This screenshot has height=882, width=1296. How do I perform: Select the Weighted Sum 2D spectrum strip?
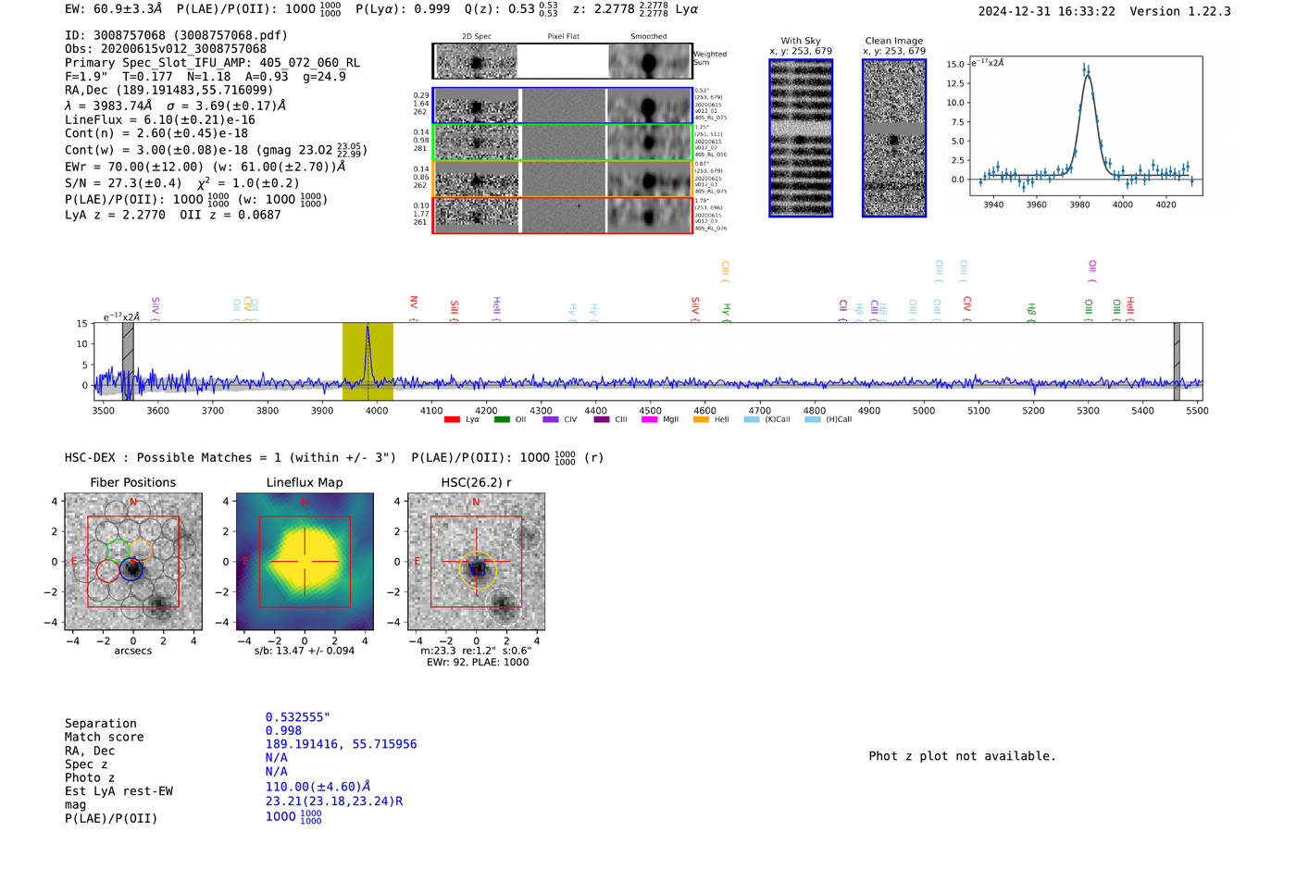(x=563, y=61)
